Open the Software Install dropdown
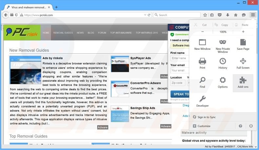 [180, 45]
